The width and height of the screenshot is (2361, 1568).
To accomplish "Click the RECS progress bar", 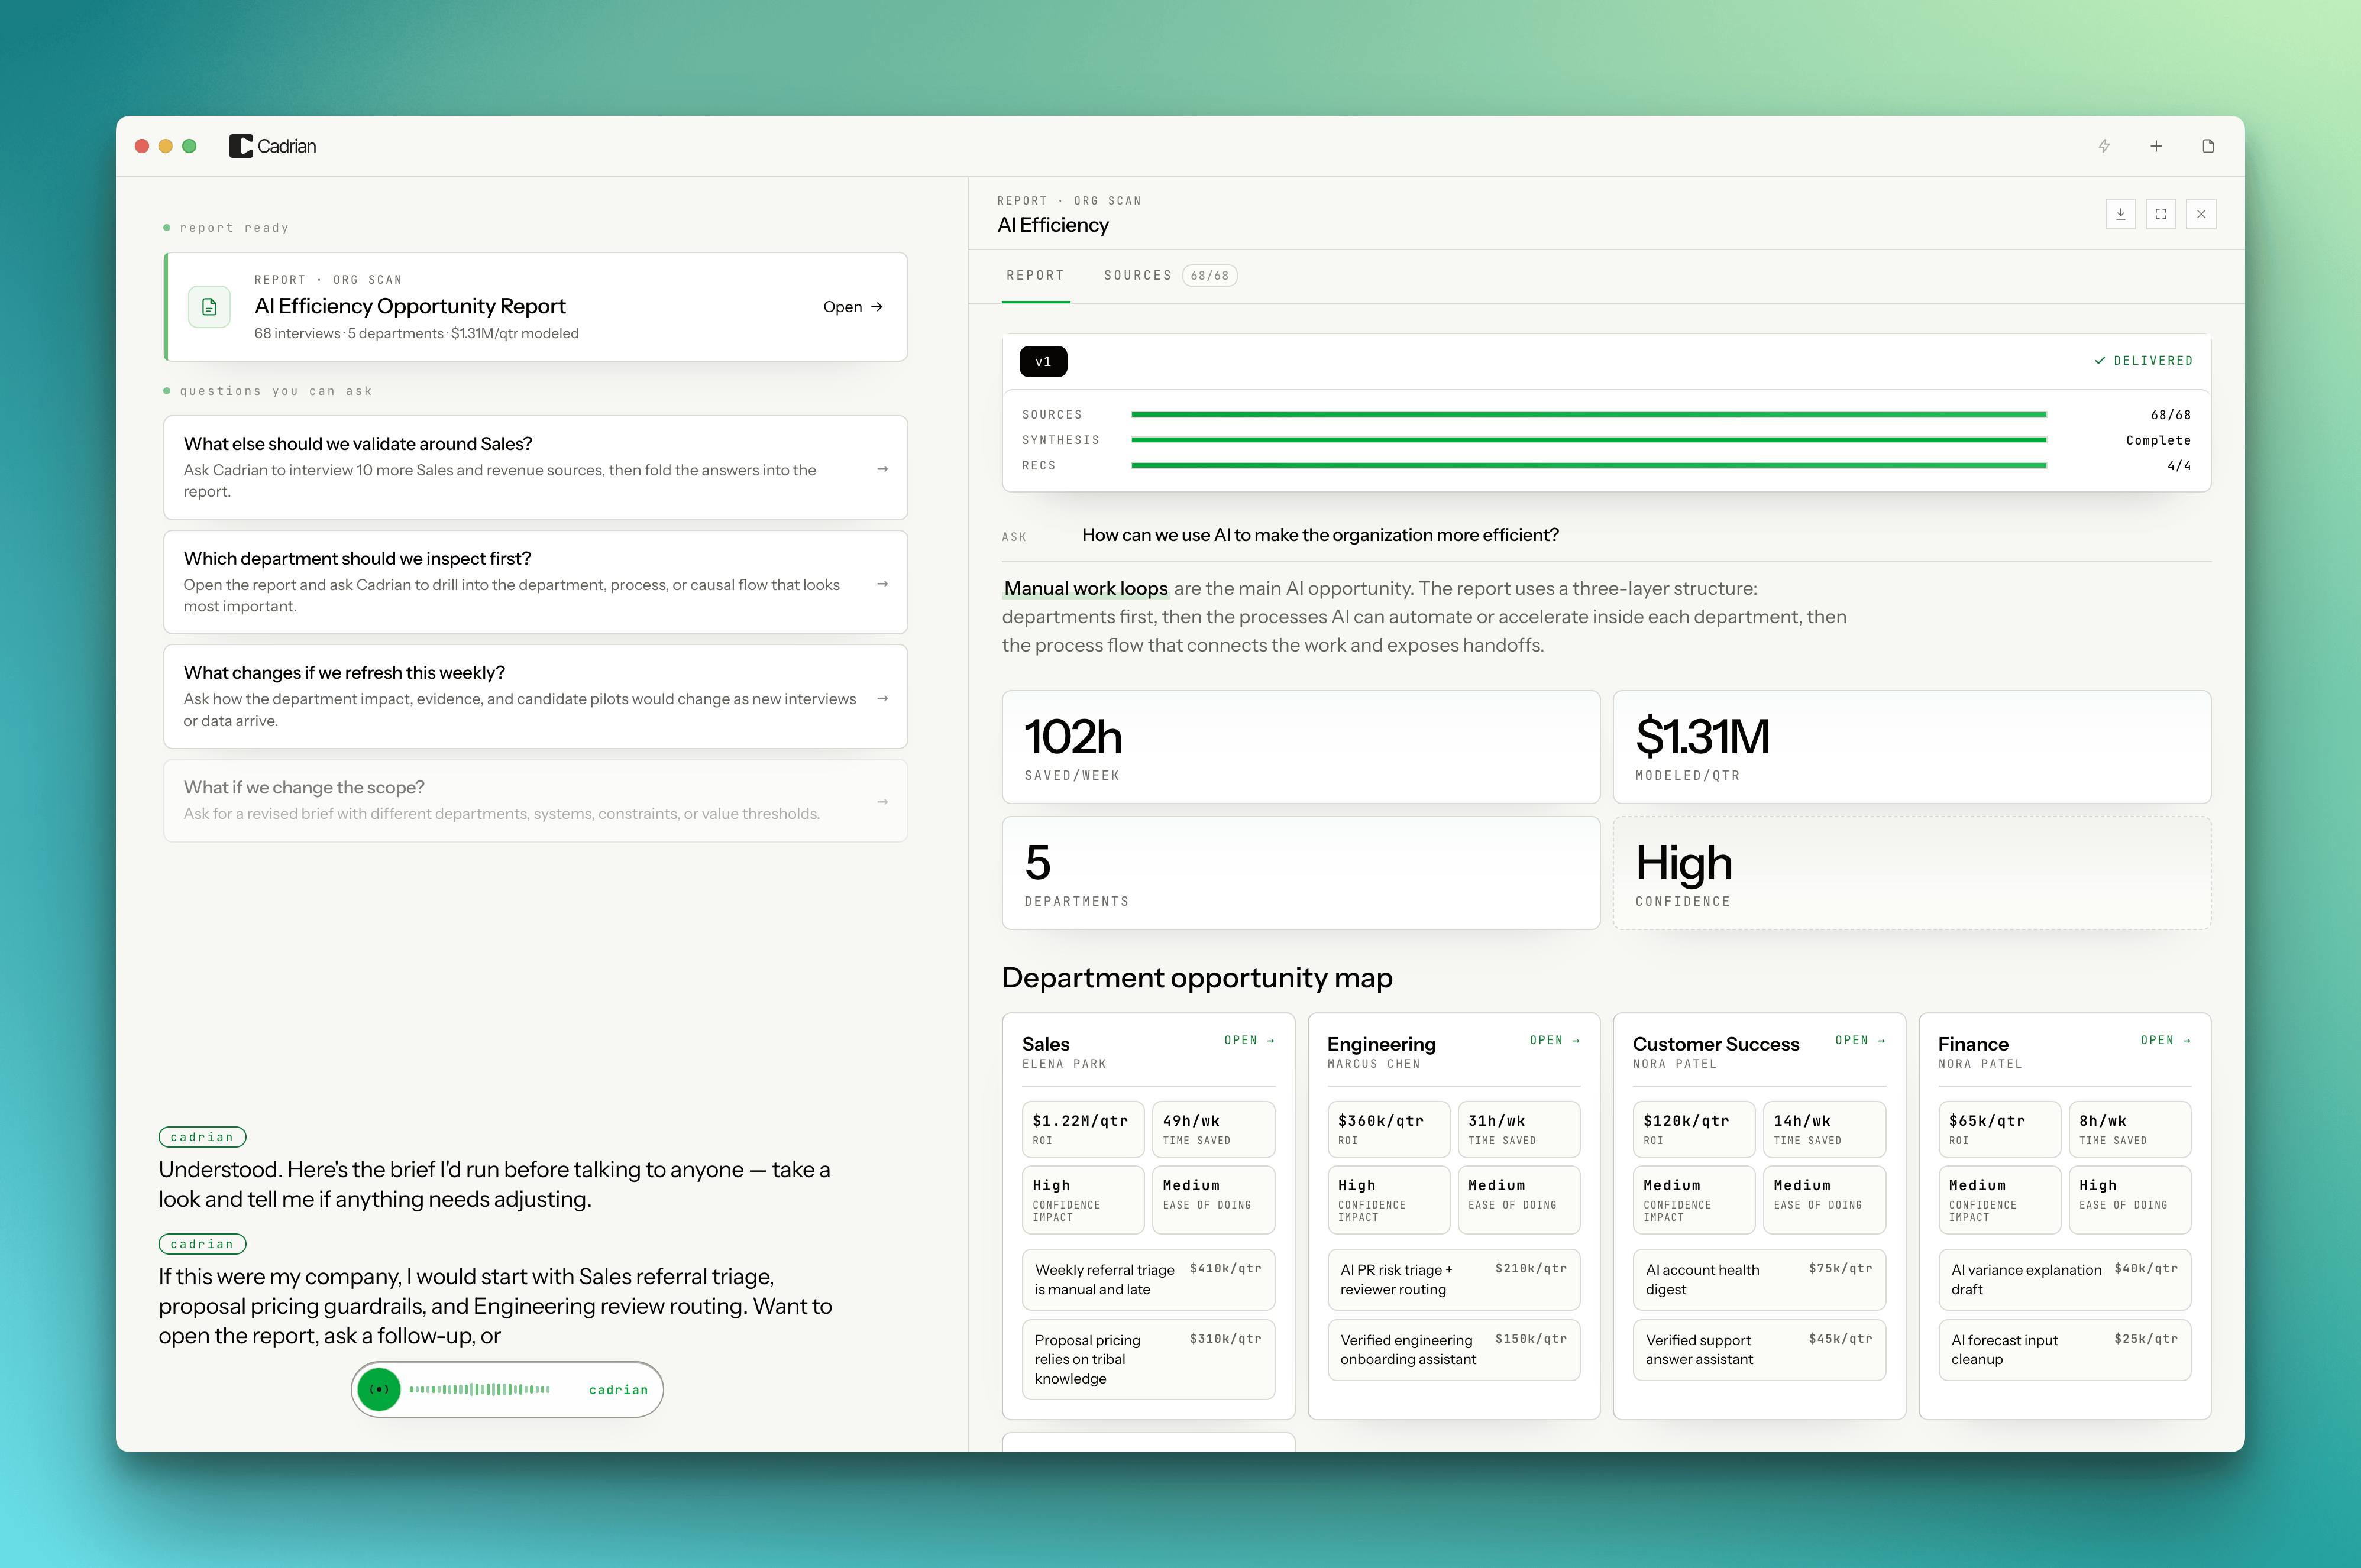I will click(1588, 465).
